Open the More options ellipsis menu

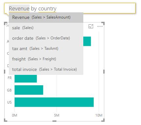click(100, 26)
